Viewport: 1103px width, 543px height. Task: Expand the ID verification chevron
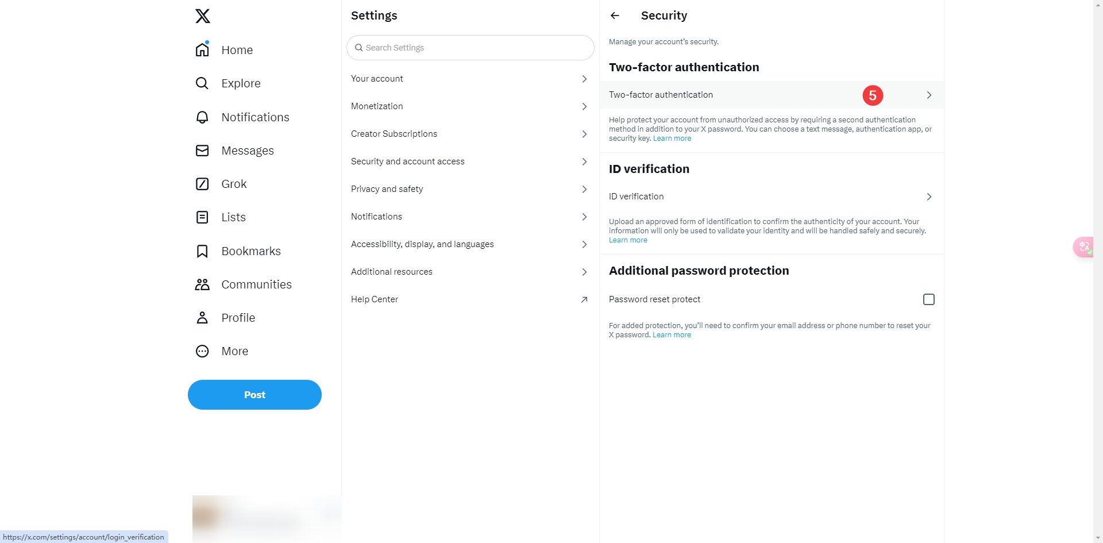pyautogui.click(x=929, y=197)
